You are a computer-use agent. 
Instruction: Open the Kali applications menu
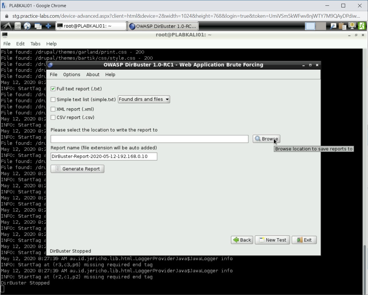click(x=7, y=26)
